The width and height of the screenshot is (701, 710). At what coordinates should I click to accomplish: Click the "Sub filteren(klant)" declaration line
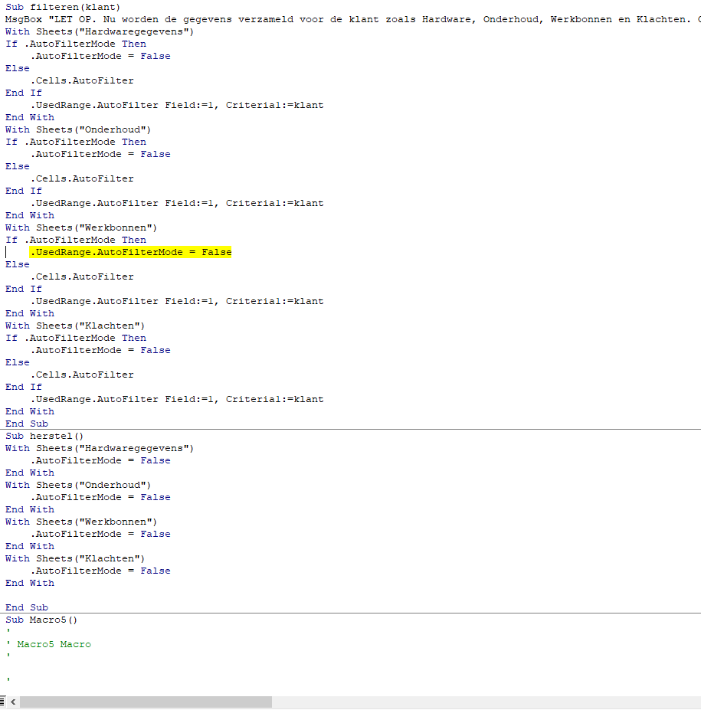(x=63, y=7)
